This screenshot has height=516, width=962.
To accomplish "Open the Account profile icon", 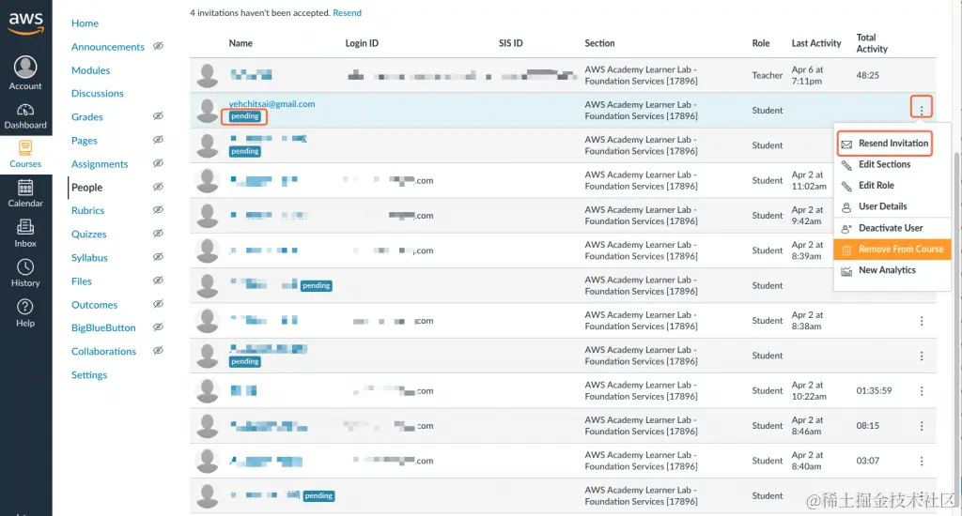I will tap(25, 67).
